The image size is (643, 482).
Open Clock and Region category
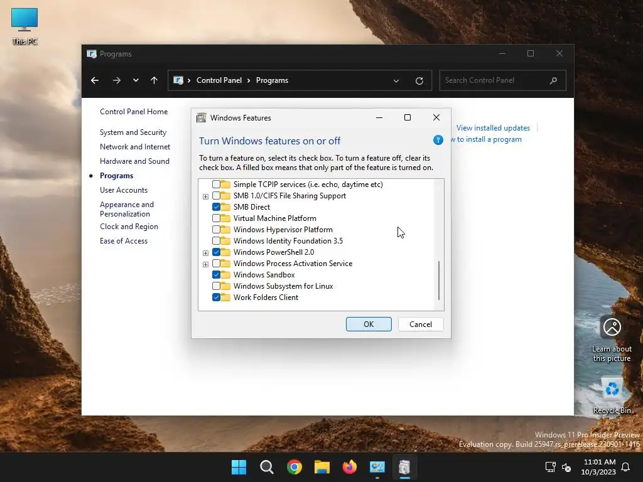pyautogui.click(x=129, y=227)
